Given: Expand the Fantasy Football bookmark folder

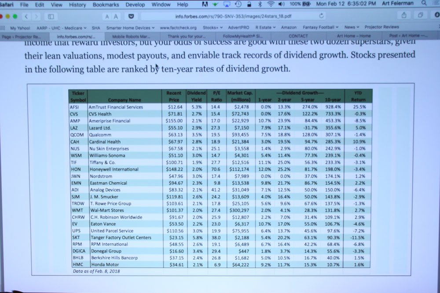Looking at the screenshot, I should tap(320, 27).
